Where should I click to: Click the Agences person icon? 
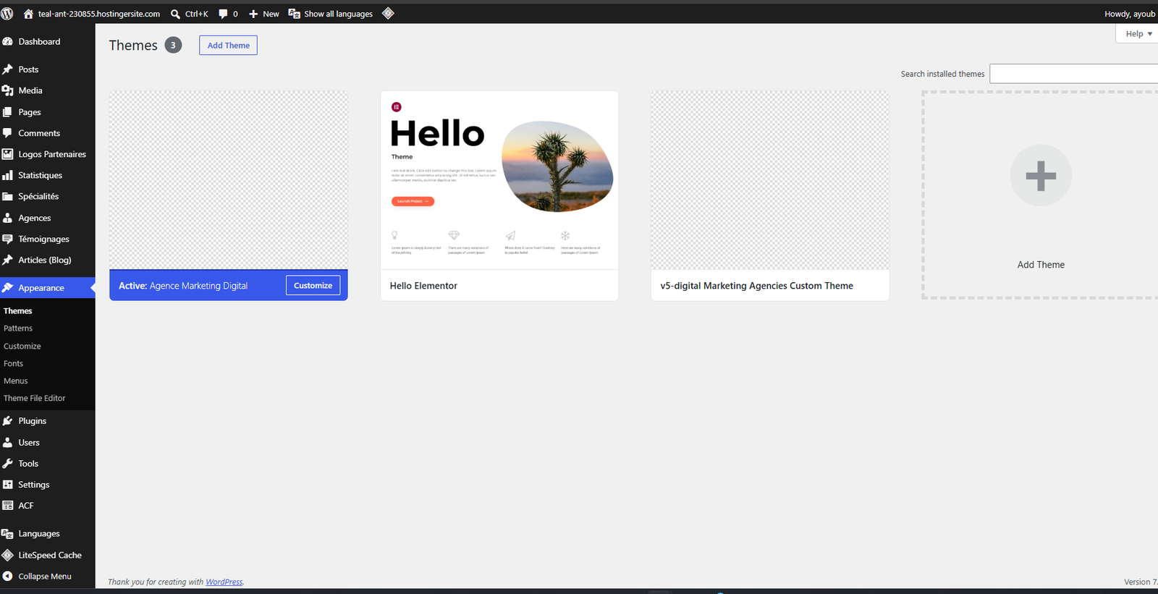coord(8,218)
